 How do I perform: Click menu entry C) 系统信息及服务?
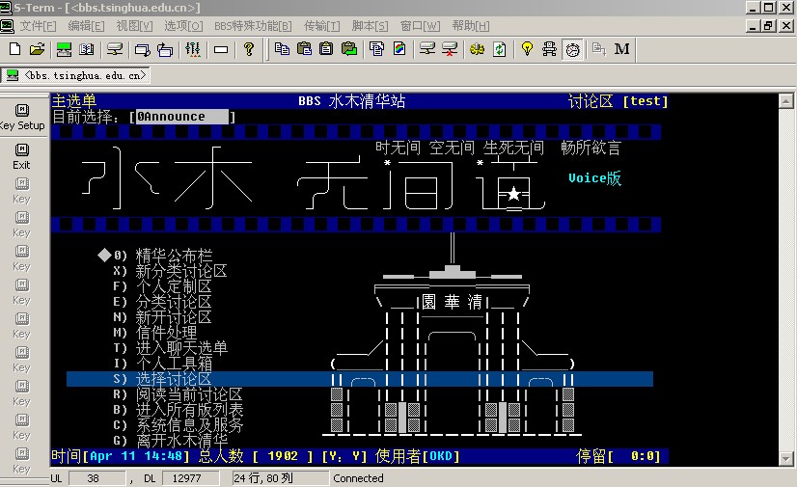tap(178, 425)
